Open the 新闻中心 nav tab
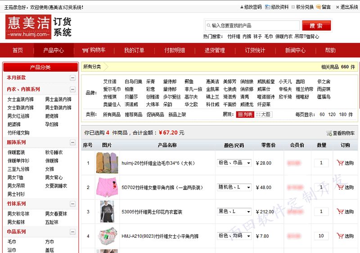Image resolution: width=360 pixels, height=253 pixels. click(x=295, y=50)
